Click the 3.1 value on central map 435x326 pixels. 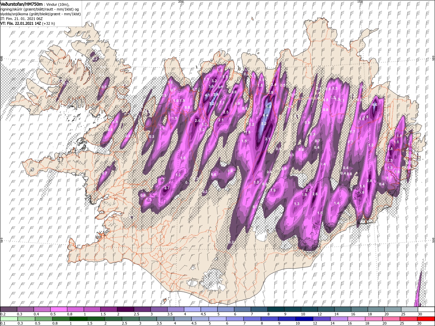[x=267, y=139]
